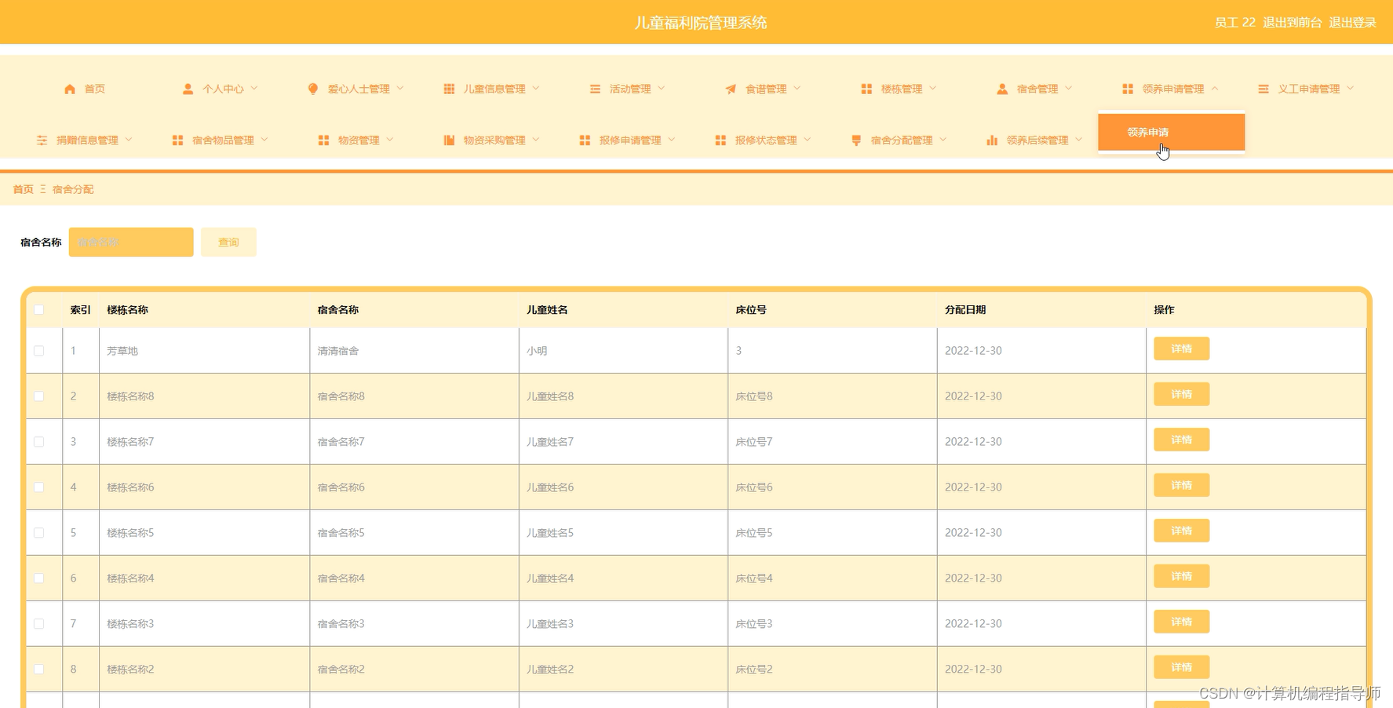Click the grid icon for 儿童信息管理
This screenshot has width=1393, height=708.
(x=449, y=89)
